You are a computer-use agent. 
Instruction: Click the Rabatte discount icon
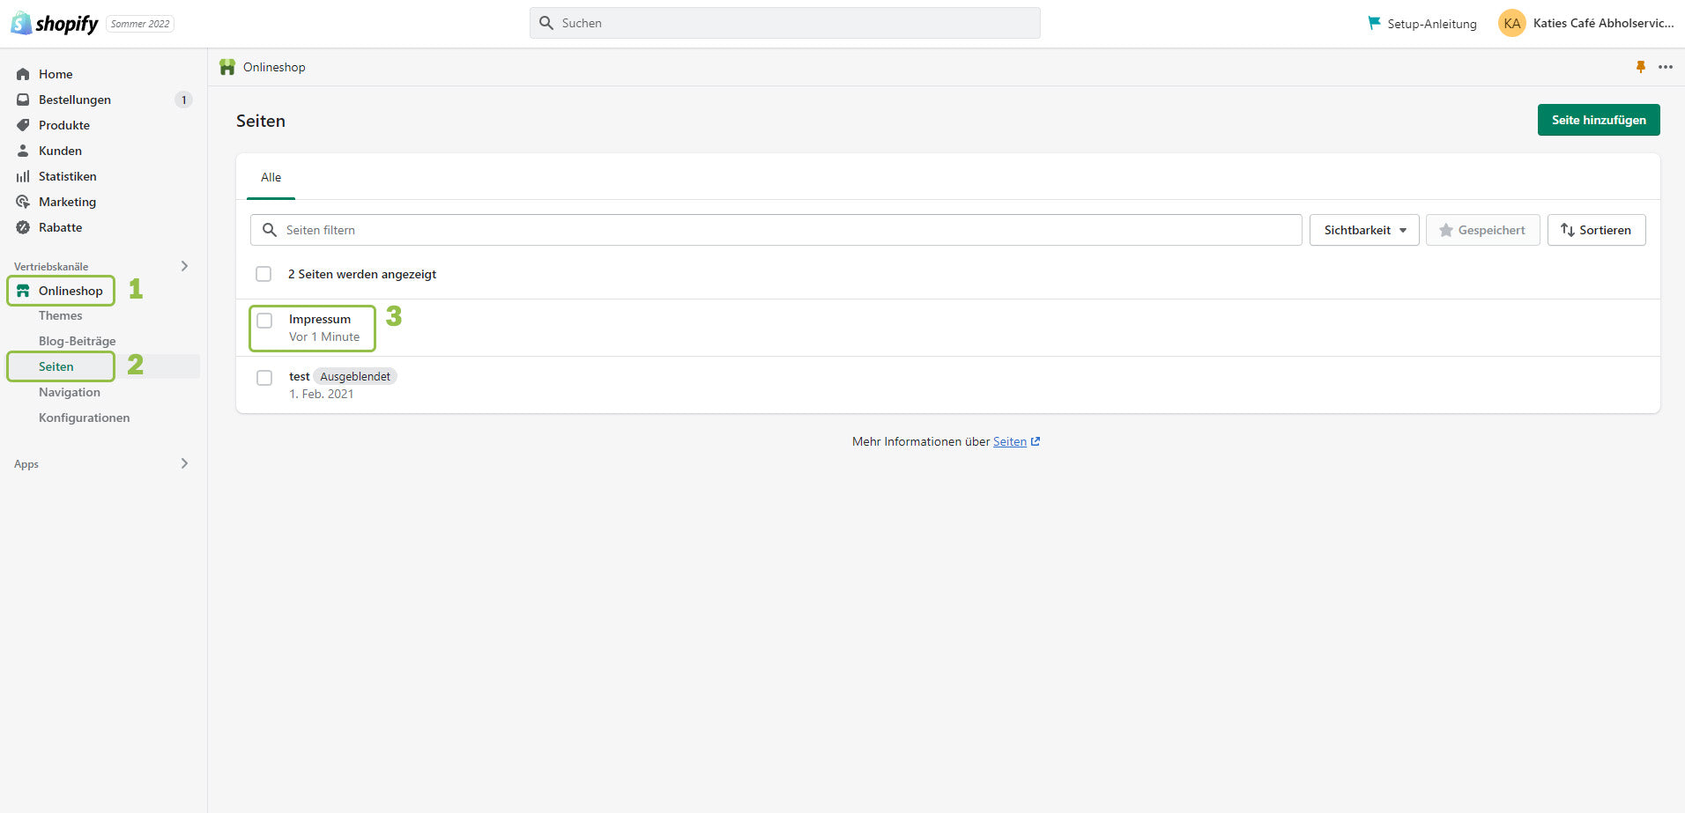pos(23,227)
